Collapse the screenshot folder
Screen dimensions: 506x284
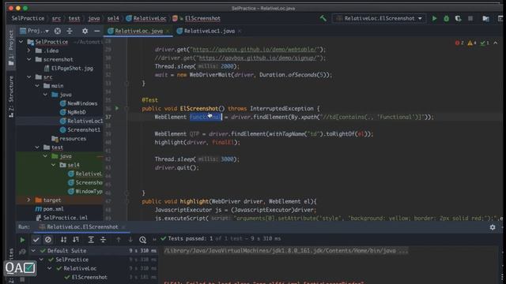click(29, 59)
